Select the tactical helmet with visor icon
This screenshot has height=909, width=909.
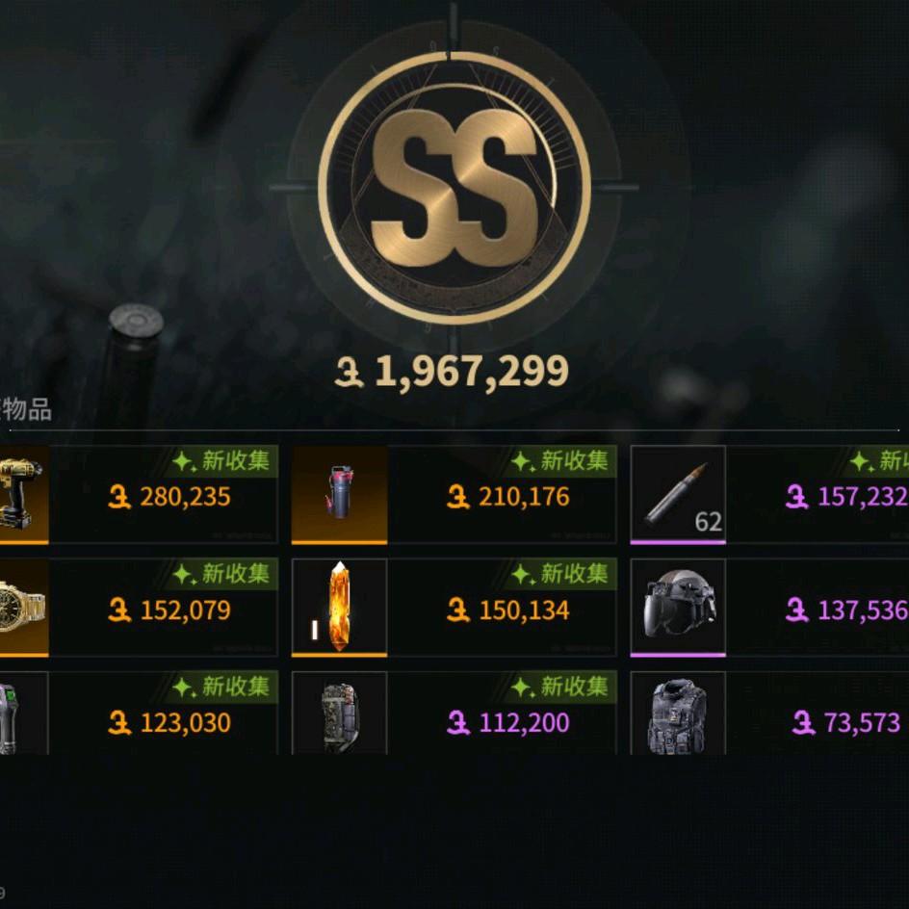(678, 608)
